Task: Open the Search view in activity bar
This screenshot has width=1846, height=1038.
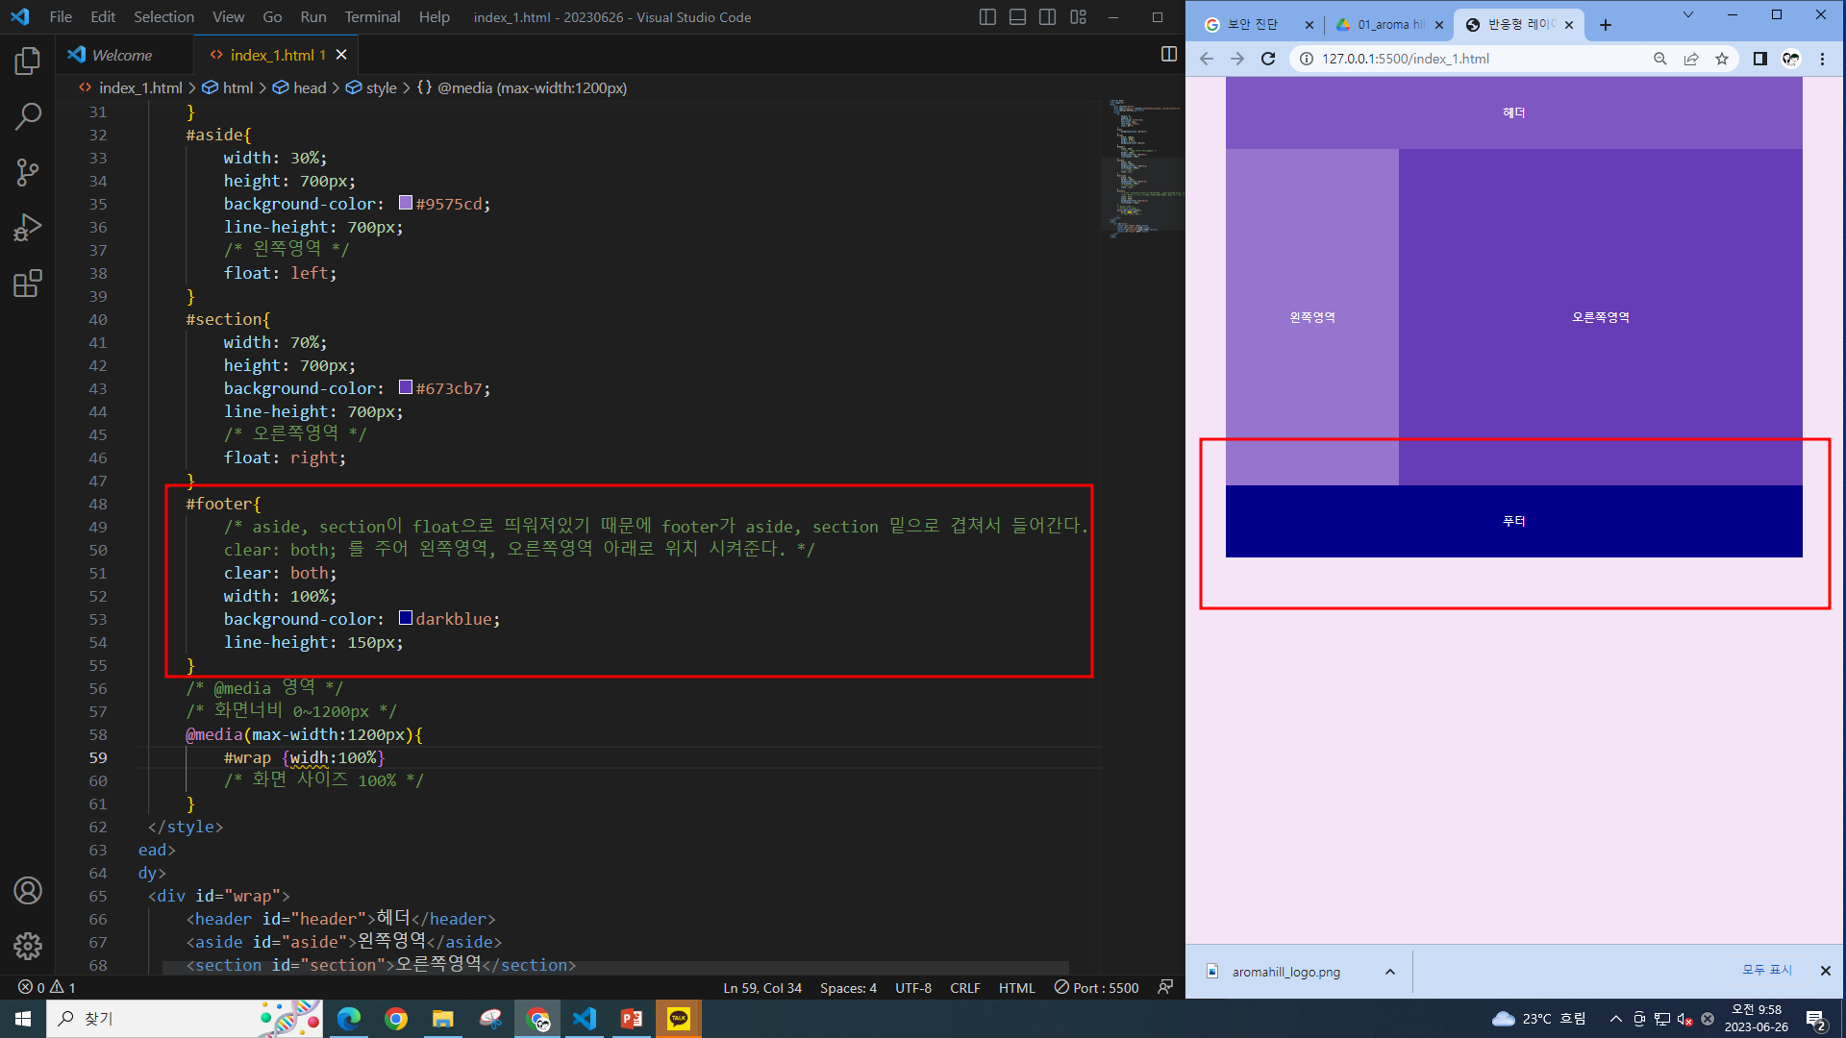Action: click(28, 117)
